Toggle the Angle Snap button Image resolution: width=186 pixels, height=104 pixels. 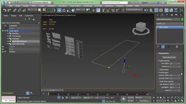pos(108,10)
